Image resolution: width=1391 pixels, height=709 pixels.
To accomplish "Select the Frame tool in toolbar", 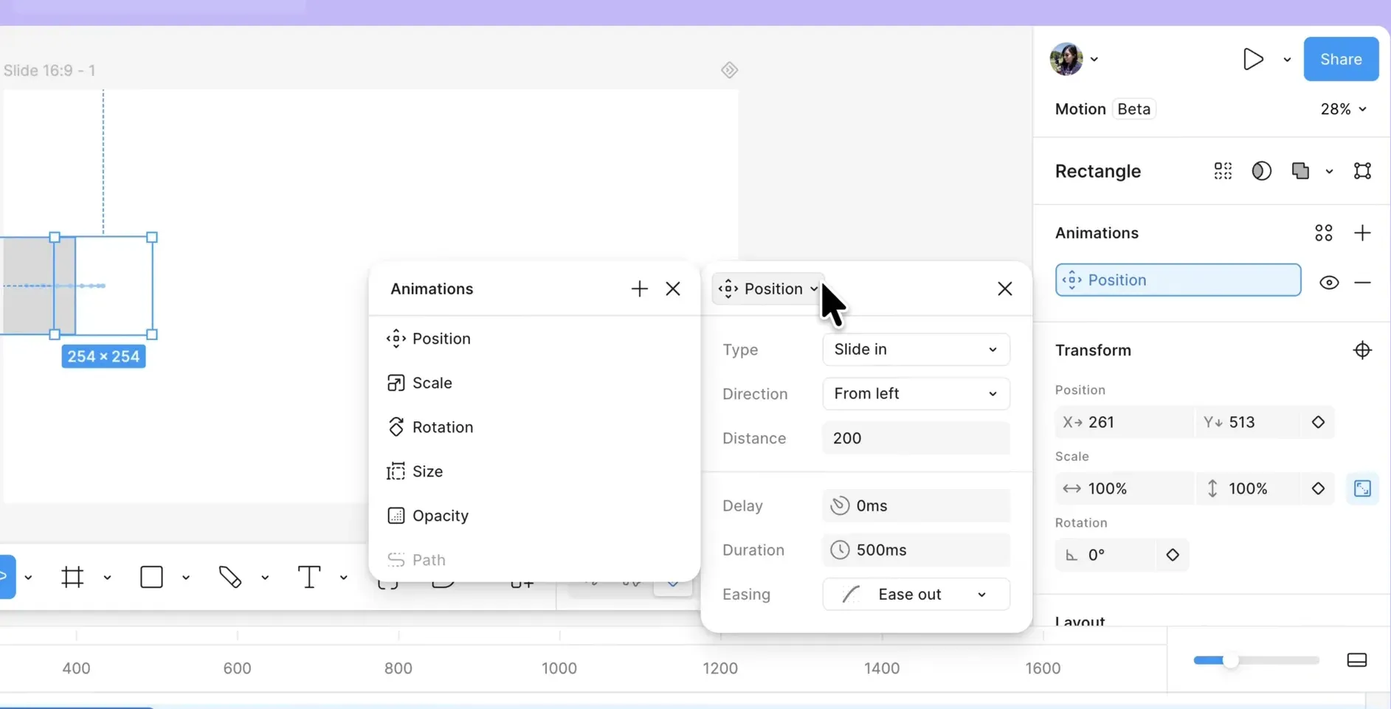I will (72, 577).
